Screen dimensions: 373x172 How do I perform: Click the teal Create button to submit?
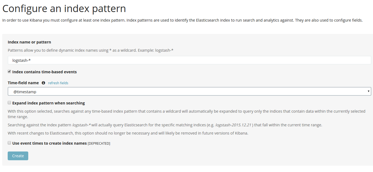18,156
